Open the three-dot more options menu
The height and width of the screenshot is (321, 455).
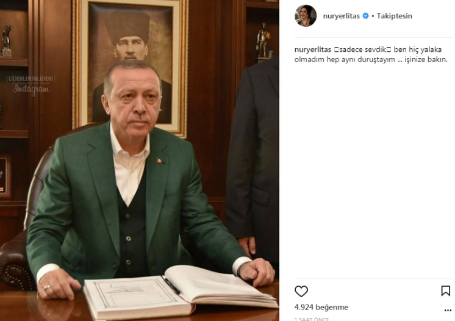pos(448,310)
